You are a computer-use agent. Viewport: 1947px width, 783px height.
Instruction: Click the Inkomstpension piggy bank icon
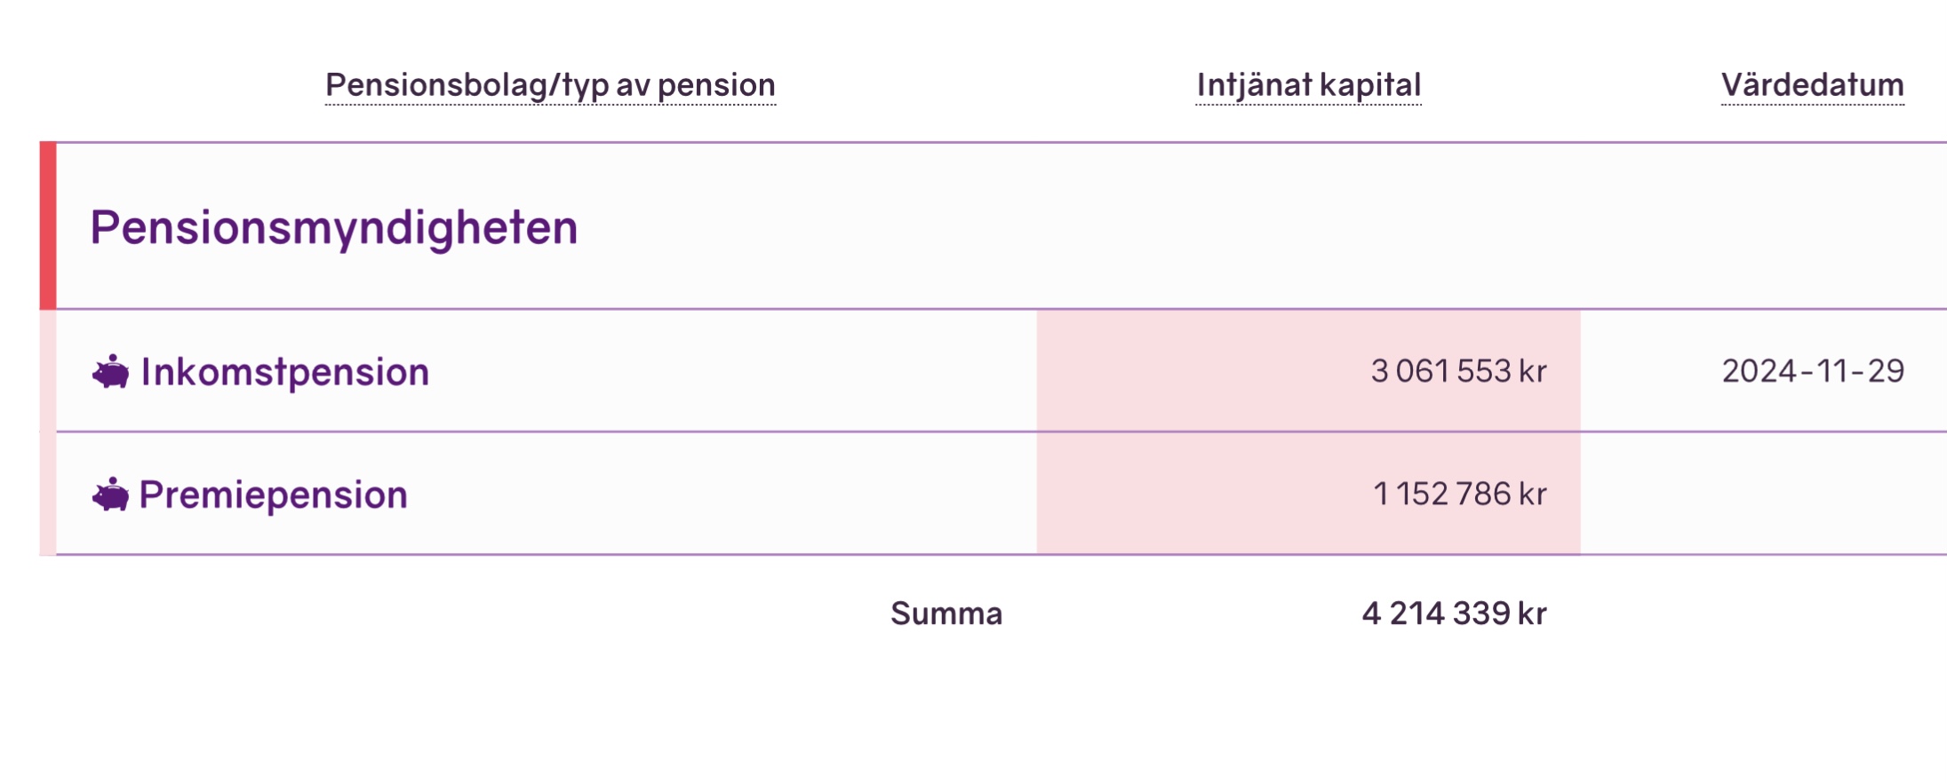(x=110, y=372)
